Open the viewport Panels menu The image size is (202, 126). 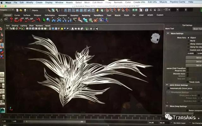click(48, 26)
